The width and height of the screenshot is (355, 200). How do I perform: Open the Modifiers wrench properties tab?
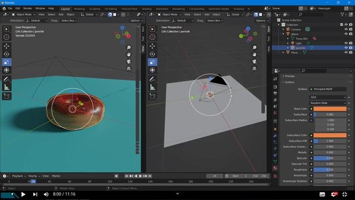point(275,136)
